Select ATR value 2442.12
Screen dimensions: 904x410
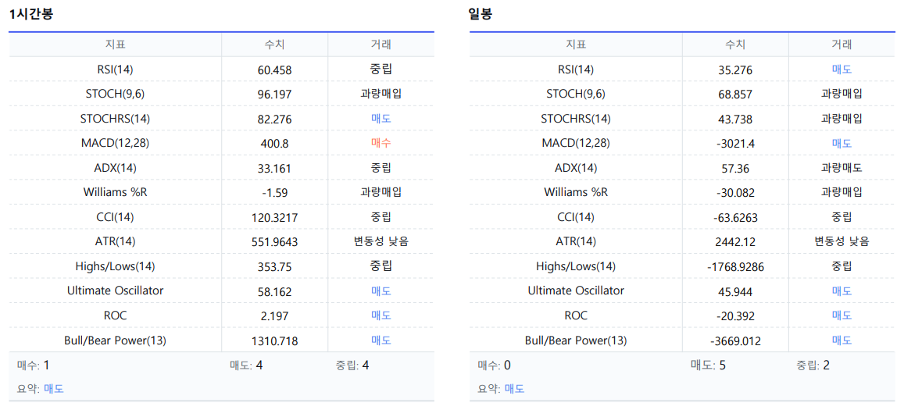coord(735,242)
